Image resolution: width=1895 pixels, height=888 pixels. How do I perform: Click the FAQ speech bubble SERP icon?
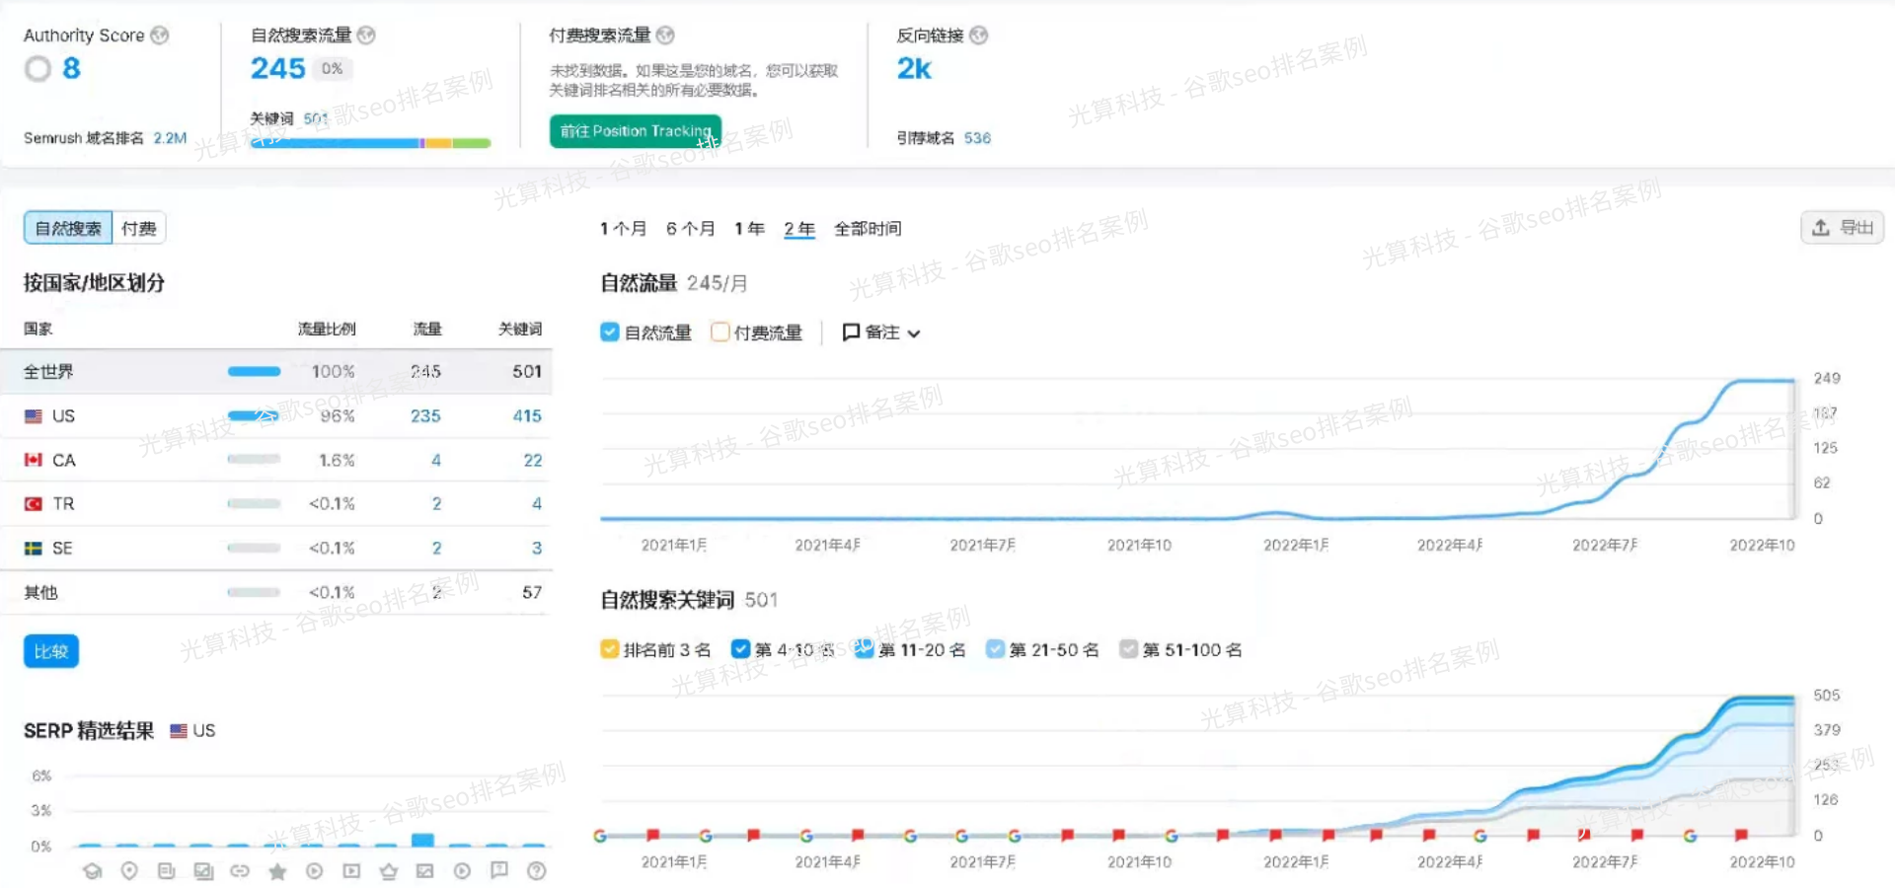click(498, 871)
